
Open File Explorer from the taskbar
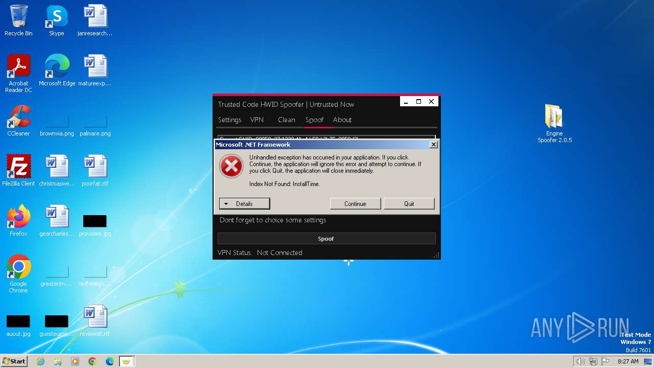coord(58,361)
